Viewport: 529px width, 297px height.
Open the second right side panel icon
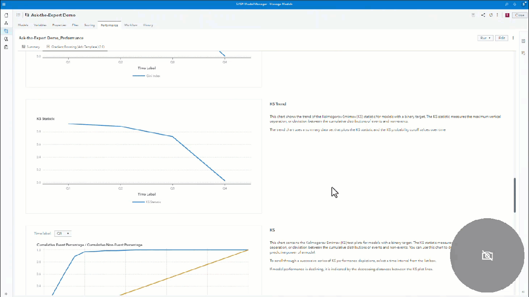(523, 54)
